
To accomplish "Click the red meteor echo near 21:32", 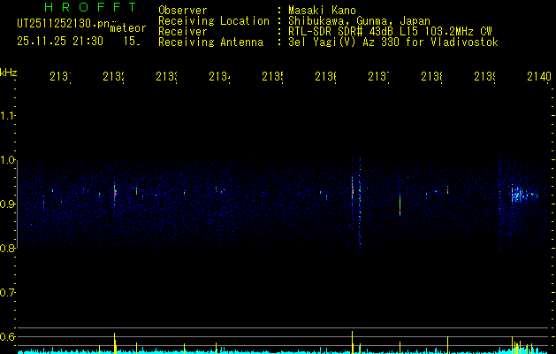I will point(115,192).
